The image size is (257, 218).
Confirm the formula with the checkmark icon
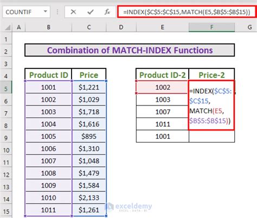click(90, 12)
